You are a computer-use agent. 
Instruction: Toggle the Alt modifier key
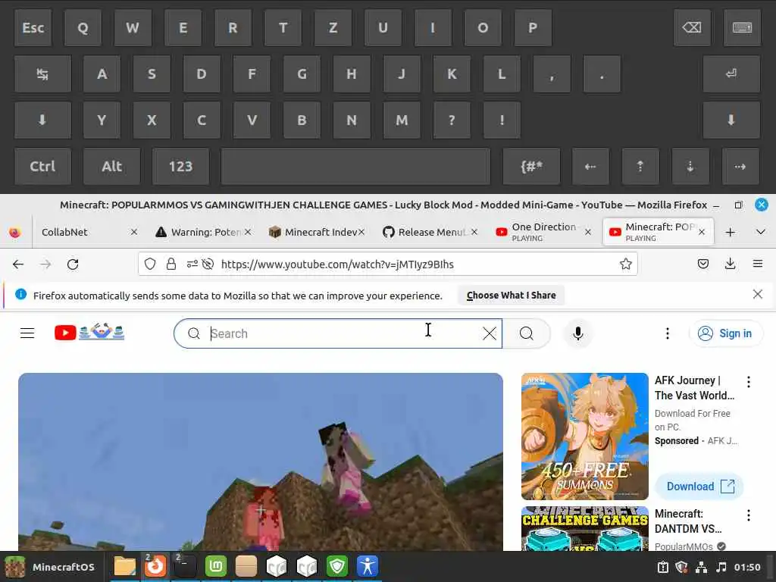pos(112,166)
